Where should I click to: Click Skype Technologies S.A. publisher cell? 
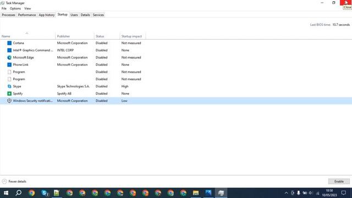click(x=73, y=86)
